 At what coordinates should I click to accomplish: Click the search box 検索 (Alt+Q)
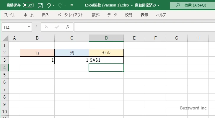coord(192,5)
